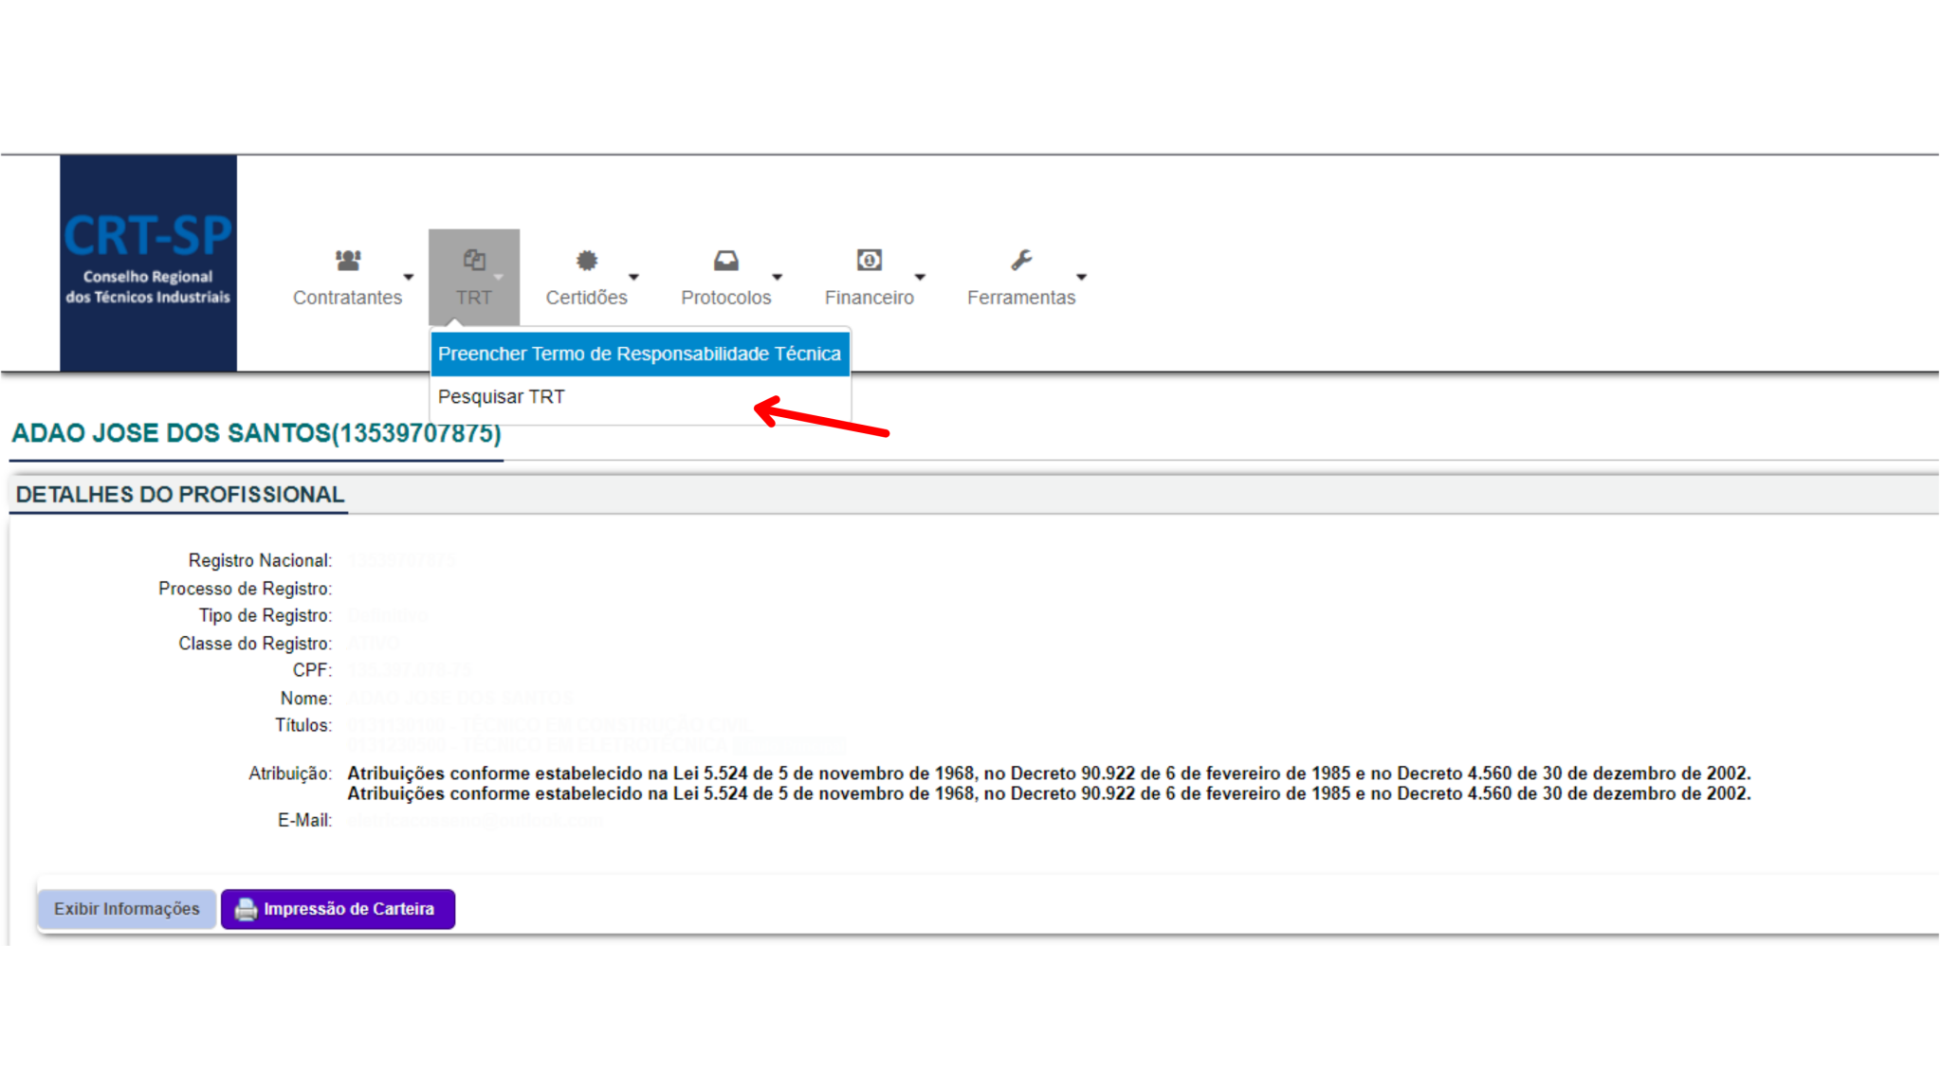Click the Financeiro money icon
Screen dimensions: 1942x1092
click(x=870, y=260)
